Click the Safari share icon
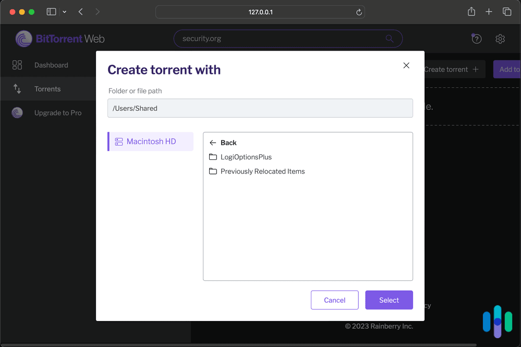 click(471, 11)
